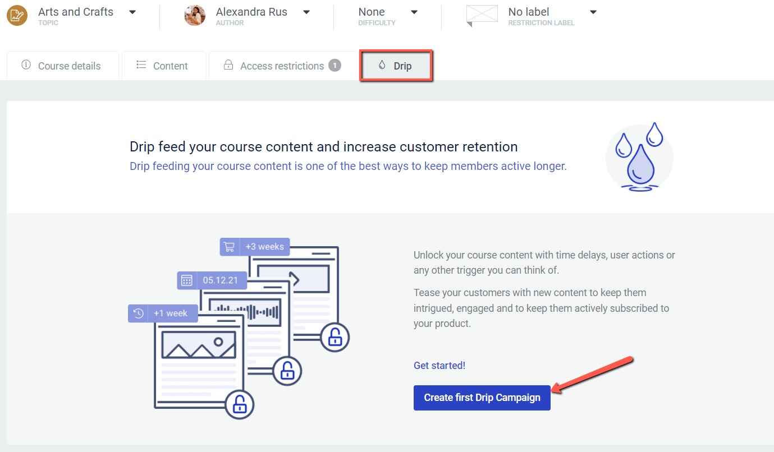Open the No label restriction dropdown
The height and width of the screenshot is (452, 774).
[593, 12]
